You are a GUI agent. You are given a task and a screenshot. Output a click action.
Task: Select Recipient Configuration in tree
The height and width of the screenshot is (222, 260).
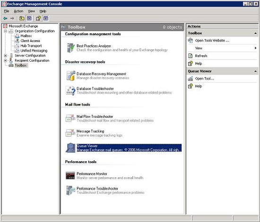click(32, 60)
